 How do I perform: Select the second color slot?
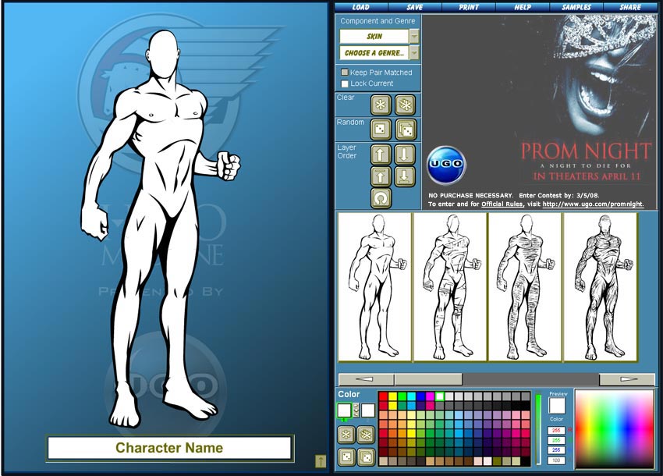[368, 410]
